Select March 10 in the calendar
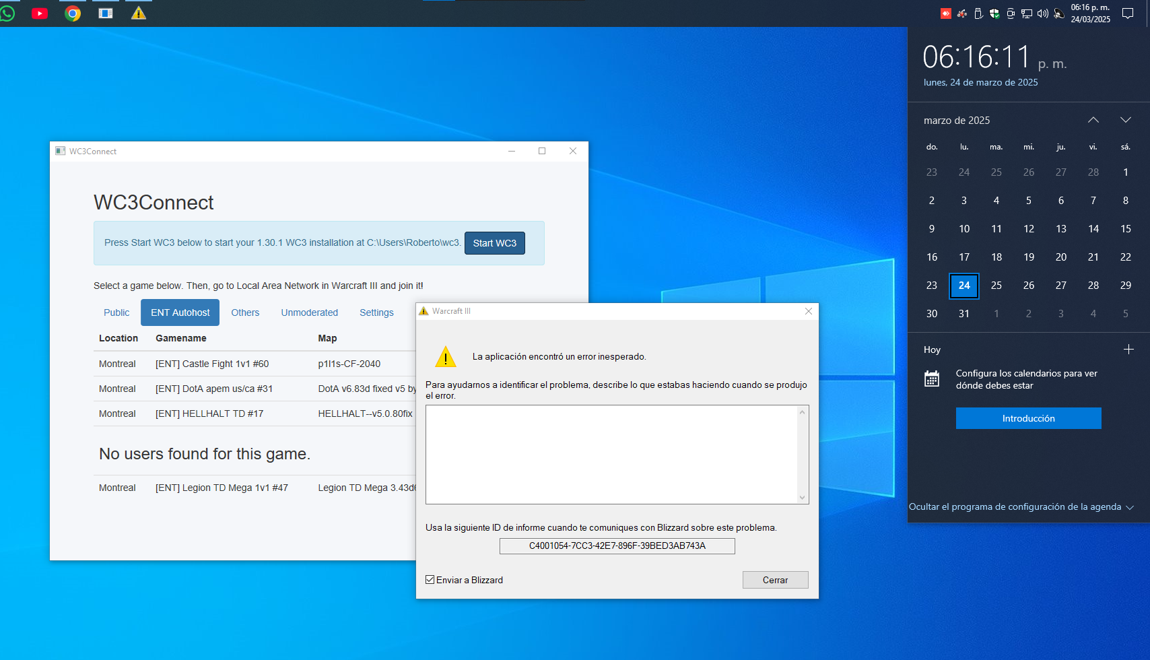Viewport: 1150px width, 660px height. click(964, 229)
